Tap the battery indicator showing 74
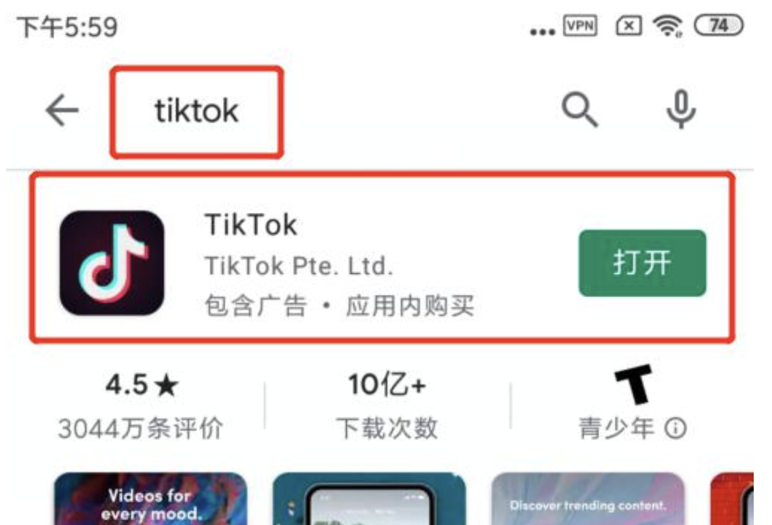The width and height of the screenshot is (772, 525). (719, 25)
